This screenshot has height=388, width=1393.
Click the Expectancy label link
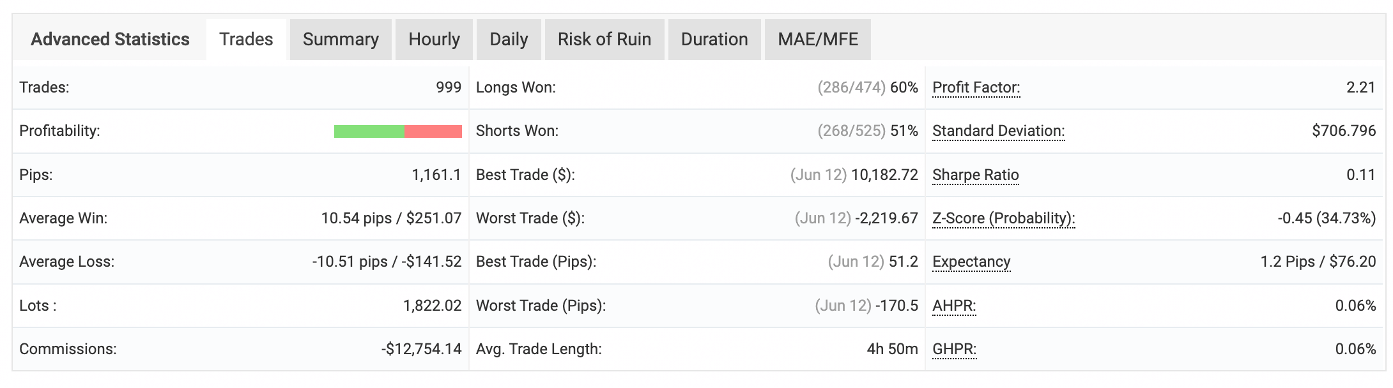971,262
